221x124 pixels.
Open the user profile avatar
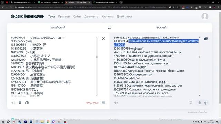pos(205,16)
